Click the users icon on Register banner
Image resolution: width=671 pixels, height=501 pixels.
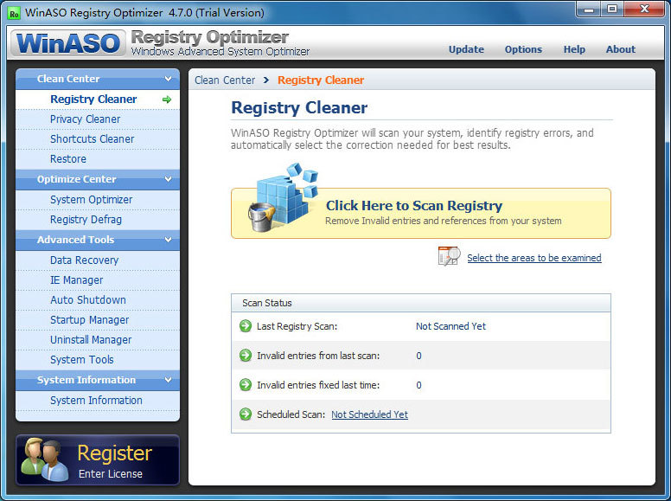(44, 459)
